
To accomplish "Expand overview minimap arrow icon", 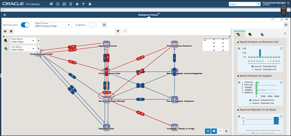I will coord(229,37).
